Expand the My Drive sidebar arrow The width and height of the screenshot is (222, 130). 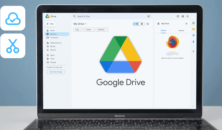point(46,34)
